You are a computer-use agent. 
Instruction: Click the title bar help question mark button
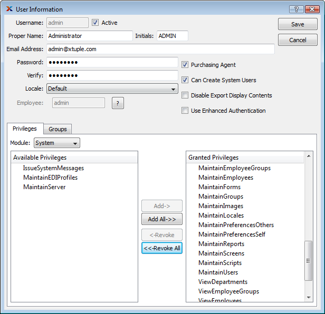pyautogui.click(x=297, y=9)
